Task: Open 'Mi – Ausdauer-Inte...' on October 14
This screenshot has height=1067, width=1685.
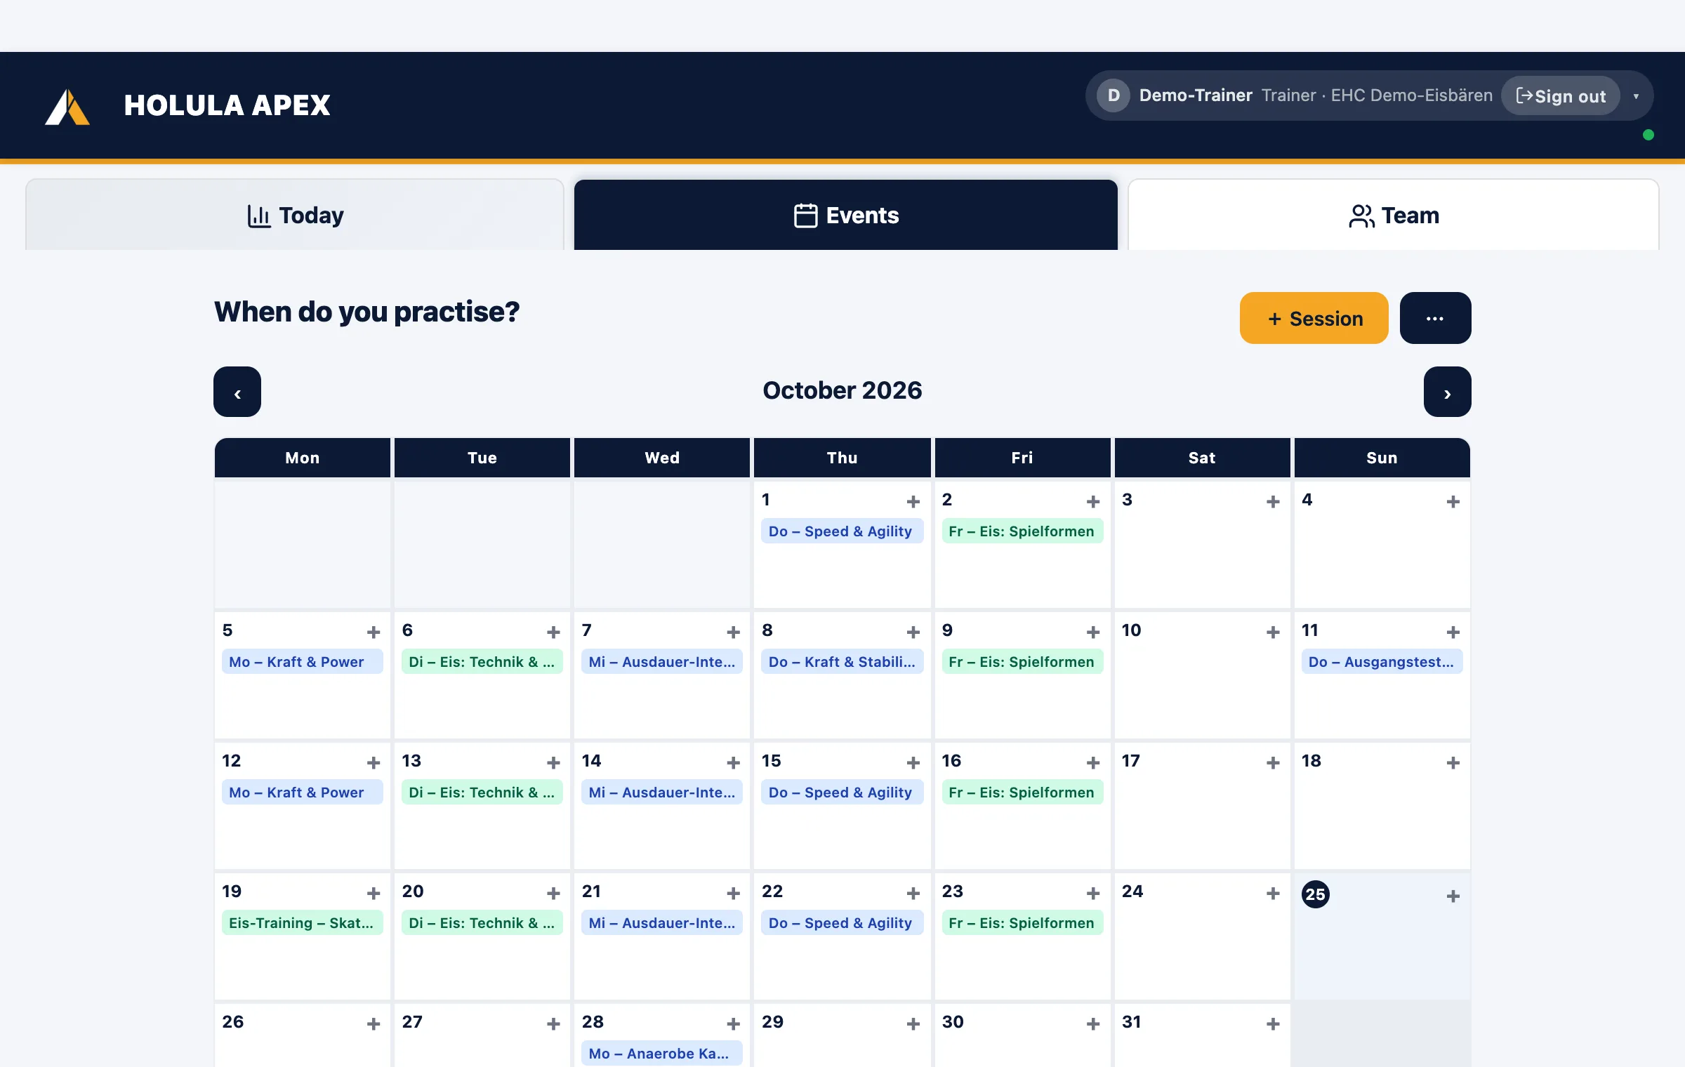Action: click(662, 793)
